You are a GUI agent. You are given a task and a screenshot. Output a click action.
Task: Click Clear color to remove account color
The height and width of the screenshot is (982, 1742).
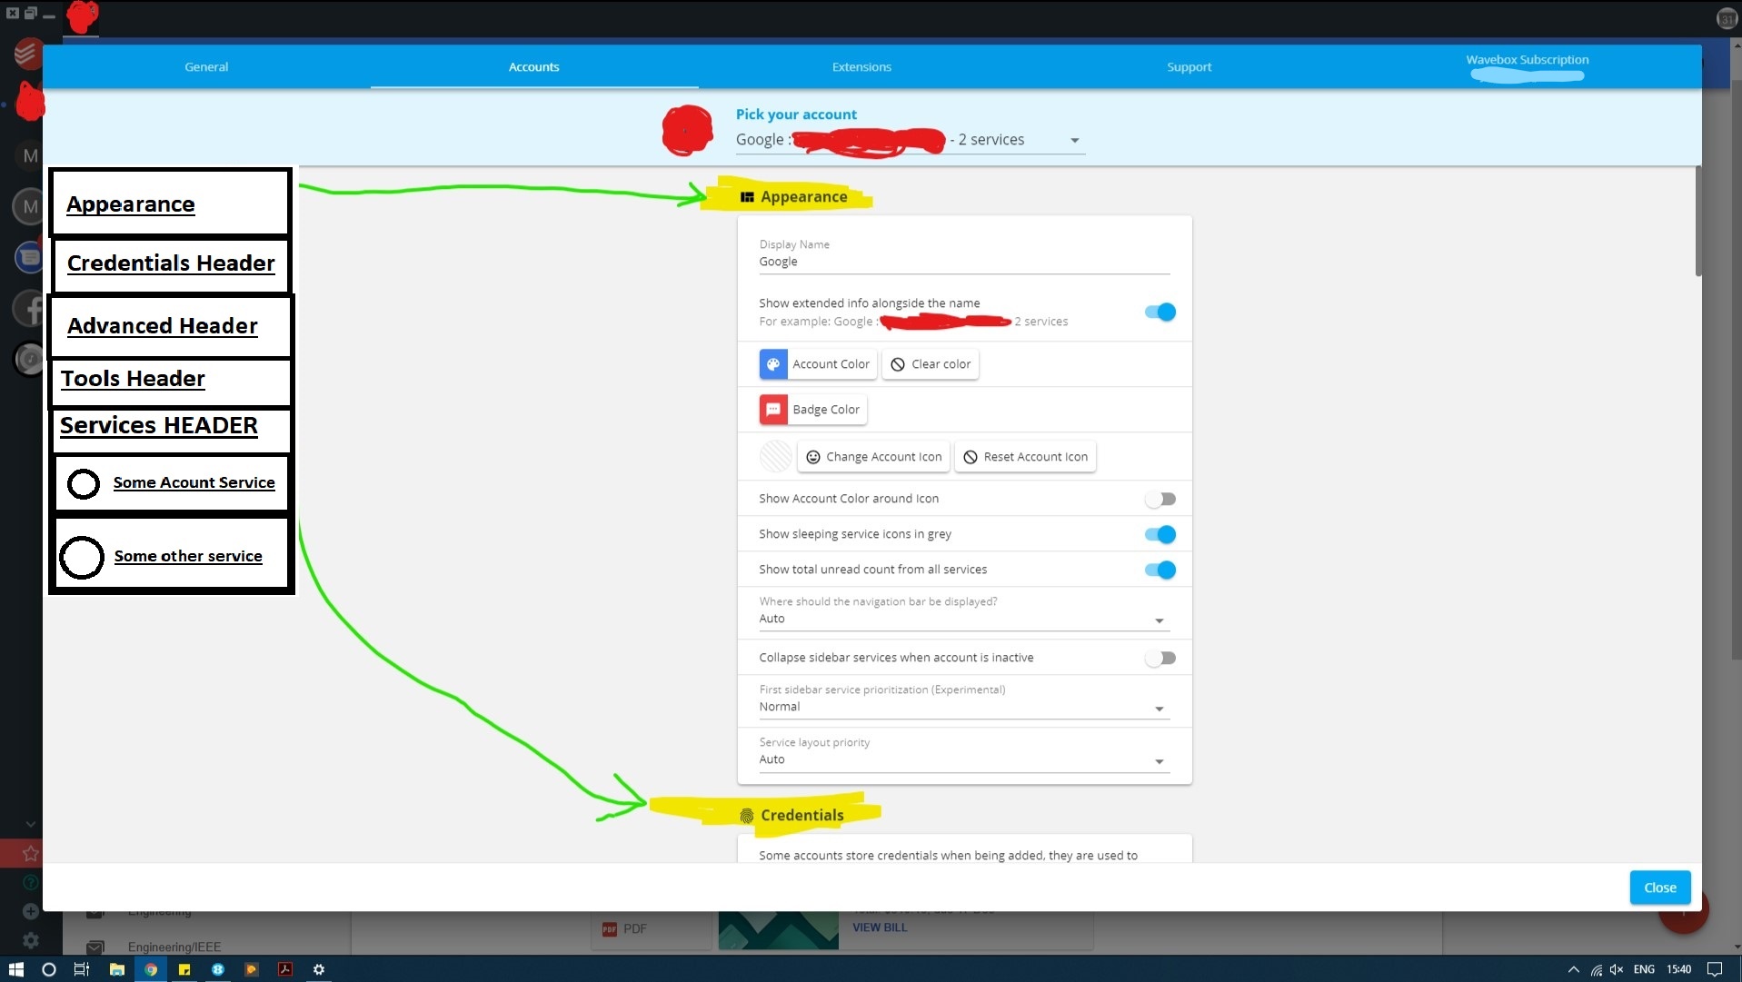pyautogui.click(x=930, y=363)
